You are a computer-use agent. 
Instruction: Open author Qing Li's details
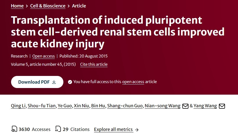click(x=18, y=106)
